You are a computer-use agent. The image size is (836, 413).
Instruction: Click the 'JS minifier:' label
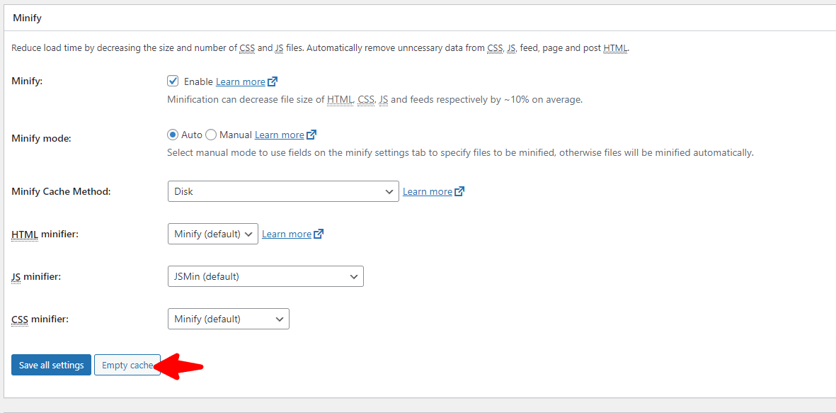click(x=37, y=277)
